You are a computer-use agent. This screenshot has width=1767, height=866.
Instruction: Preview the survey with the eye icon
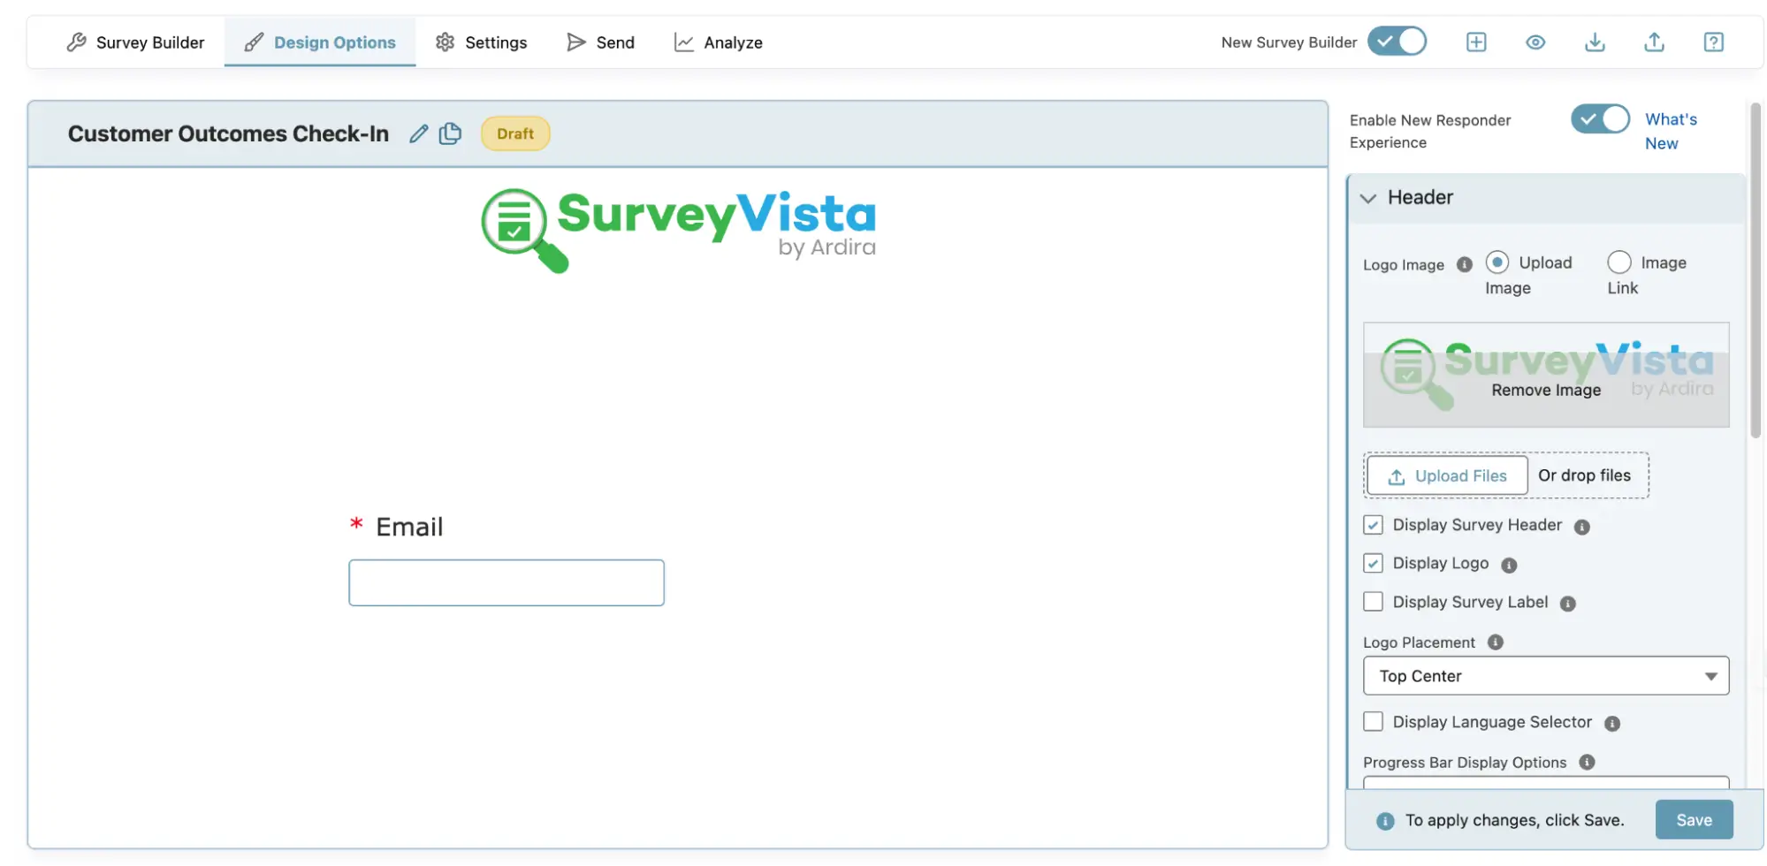coord(1535,42)
